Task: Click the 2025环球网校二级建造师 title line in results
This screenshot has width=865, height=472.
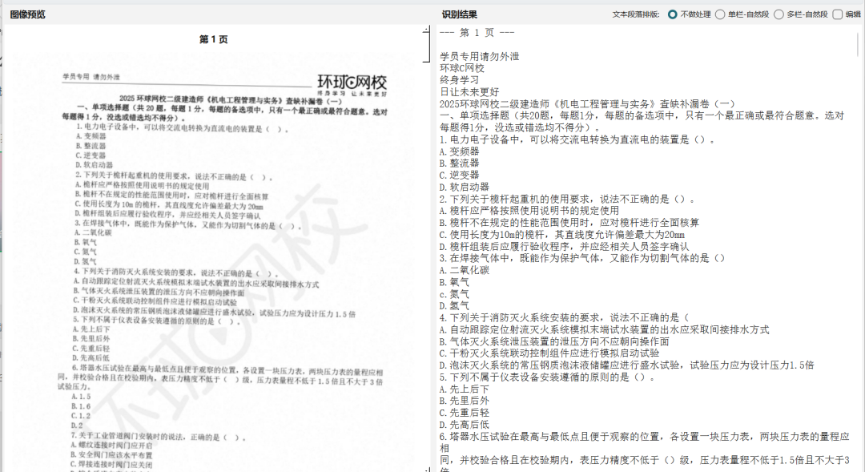Action: point(588,104)
